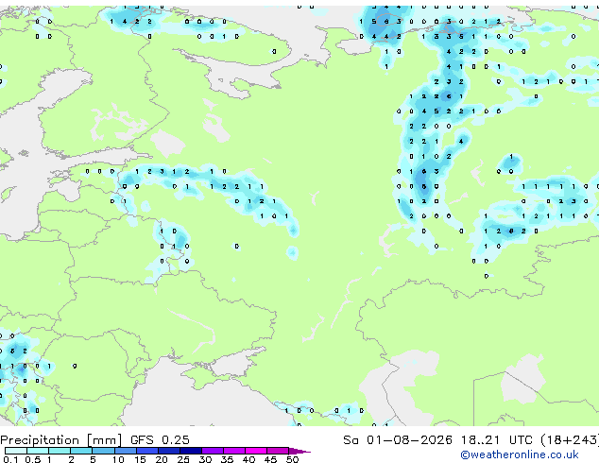This screenshot has height=463, width=599.
Task: Select the 35–40 mm legend swatch
Action: pyautogui.click(x=234, y=451)
